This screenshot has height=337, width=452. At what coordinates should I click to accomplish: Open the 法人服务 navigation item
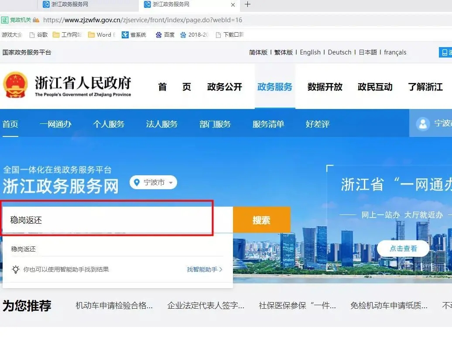tap(162, 124)
